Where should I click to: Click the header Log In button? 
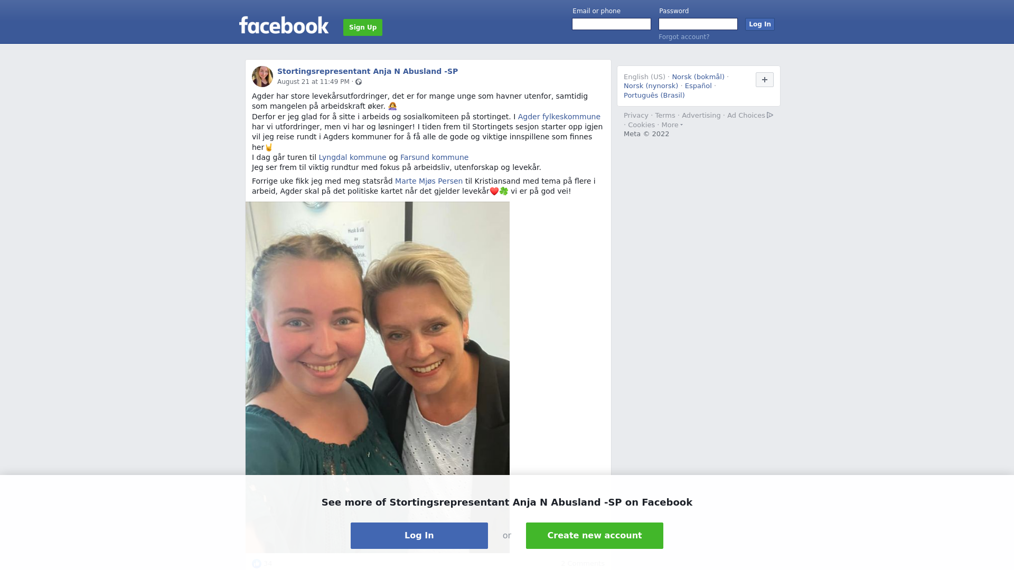759,24
